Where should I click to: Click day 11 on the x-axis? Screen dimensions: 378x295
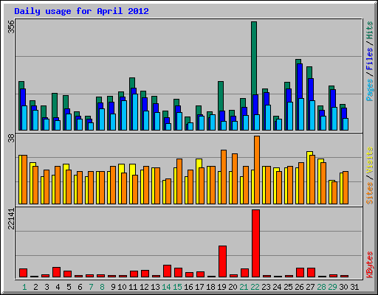coord(133,287)
